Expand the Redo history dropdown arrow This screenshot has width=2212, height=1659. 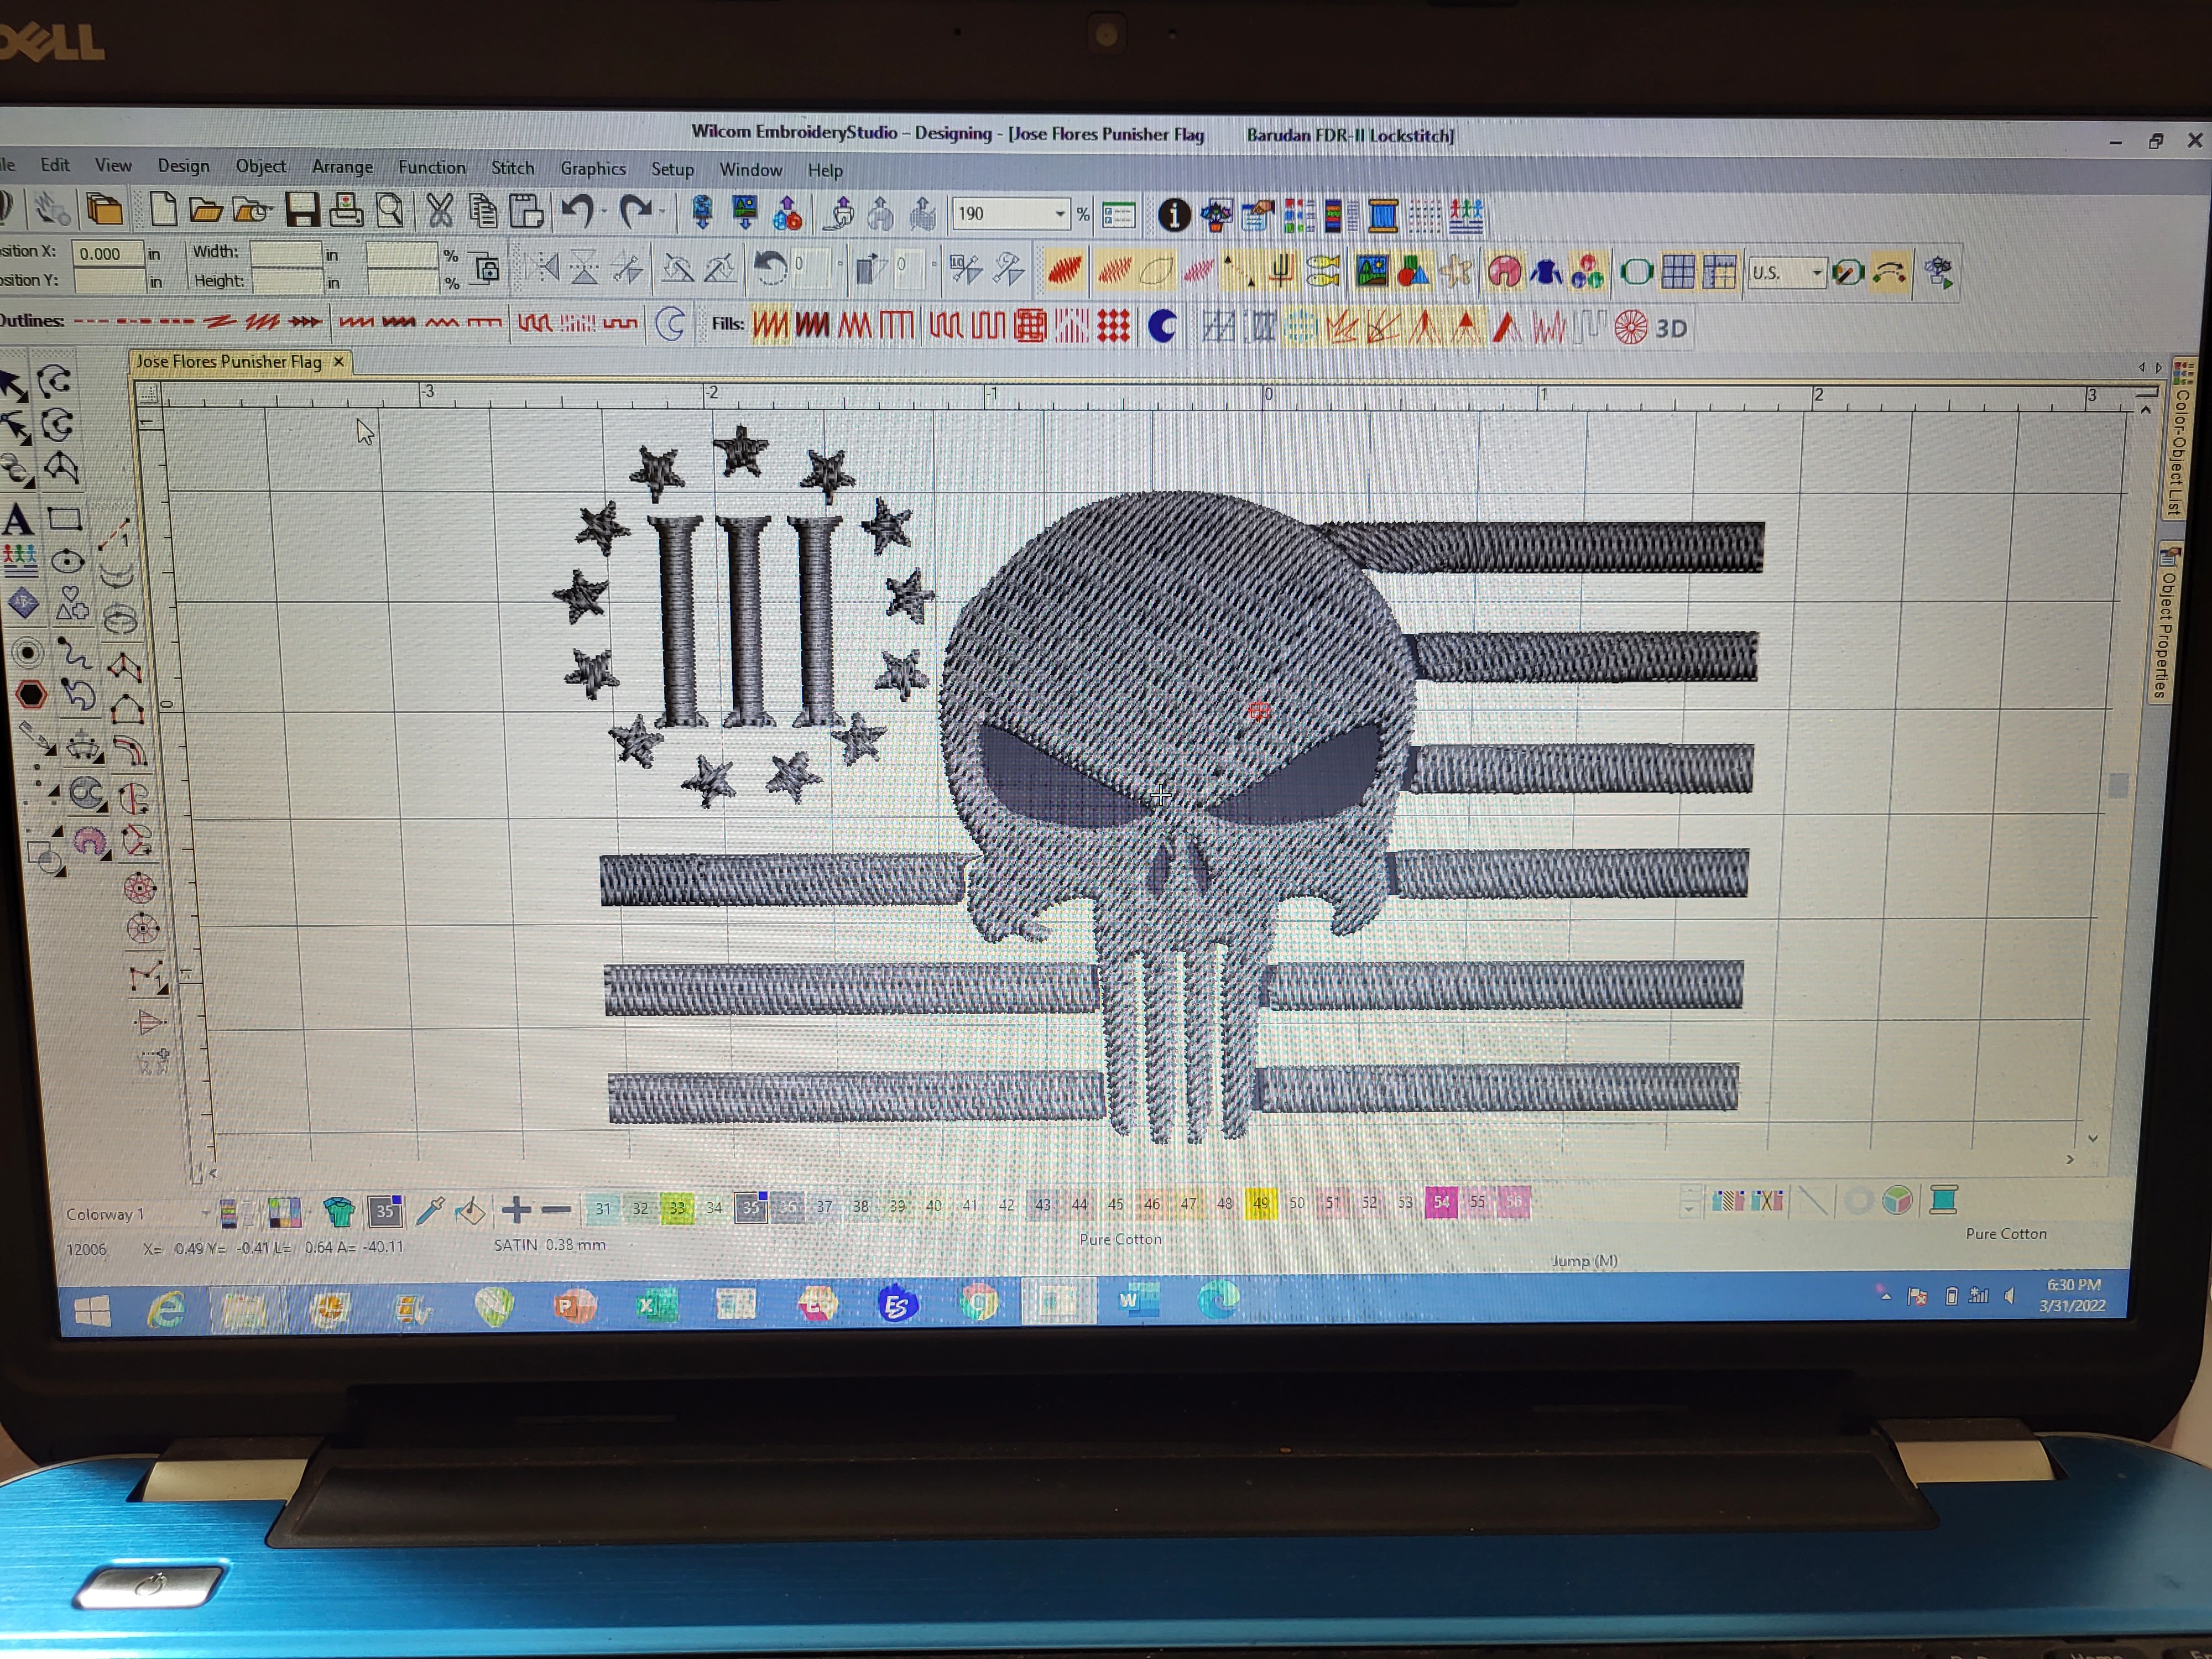tap(662, 212)
